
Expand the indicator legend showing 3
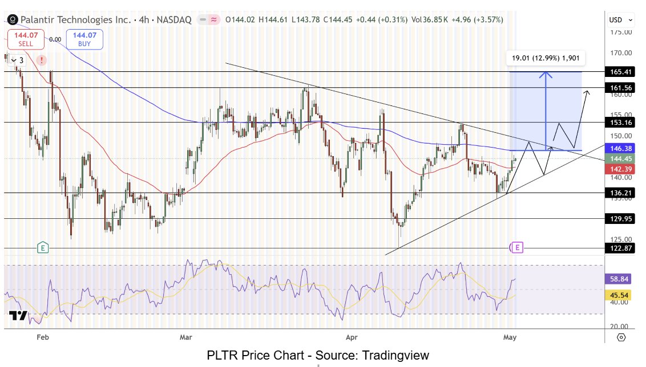(x=17, y=60)
